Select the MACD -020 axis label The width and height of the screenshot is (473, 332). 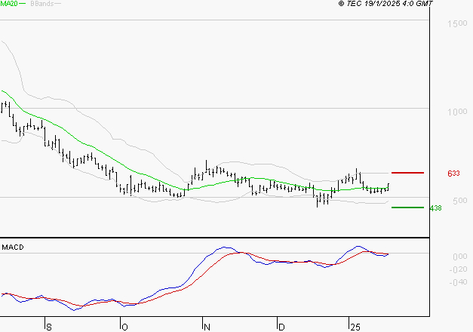click(x=458, y=269)
